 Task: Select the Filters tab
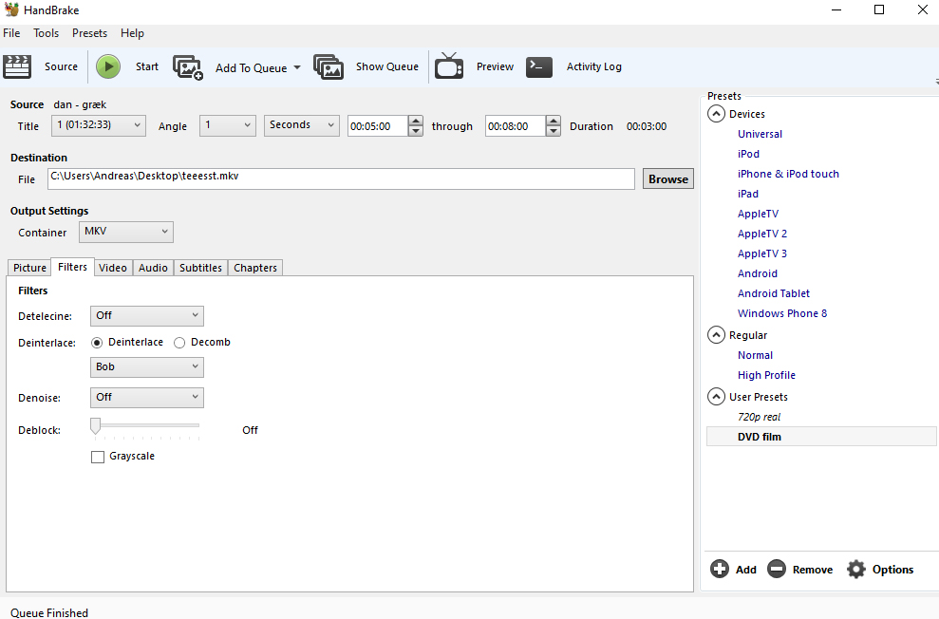click(x=72, y=267)
